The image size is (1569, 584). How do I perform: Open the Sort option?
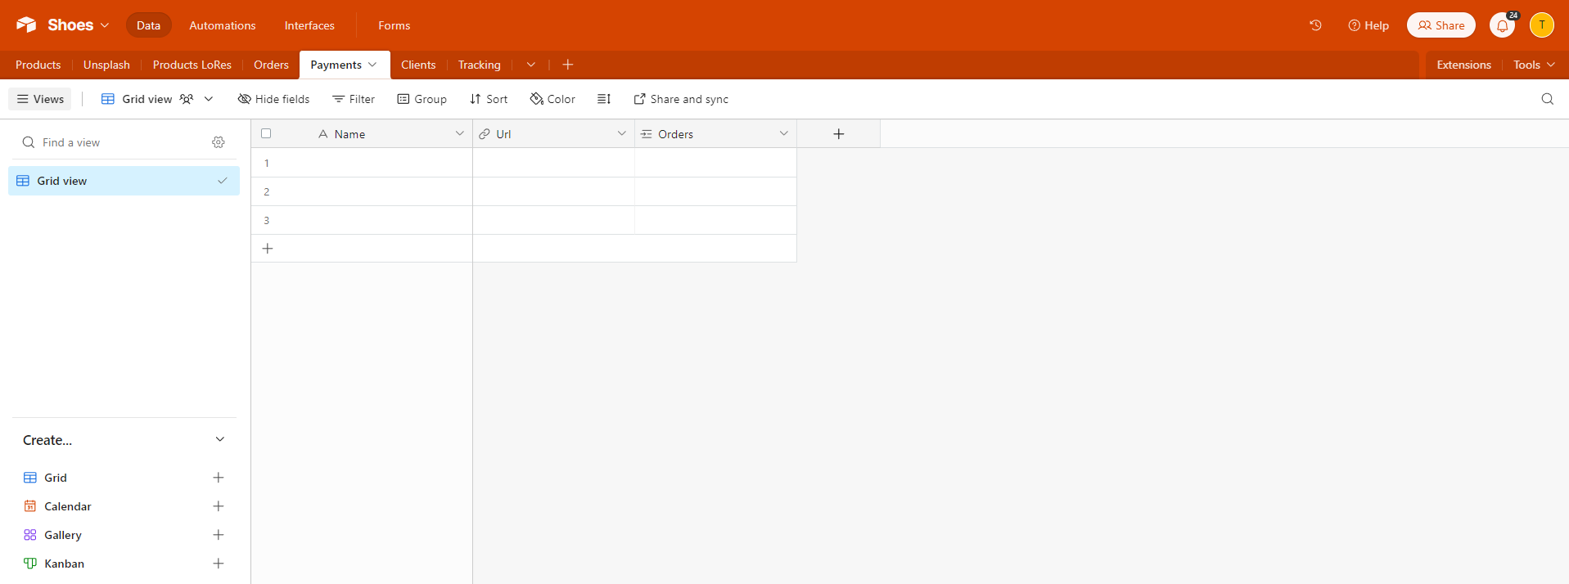pyautogui.click(x=489, y=99)
